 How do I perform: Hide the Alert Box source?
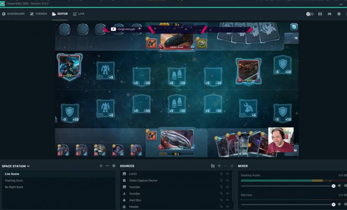pos(227,200)
